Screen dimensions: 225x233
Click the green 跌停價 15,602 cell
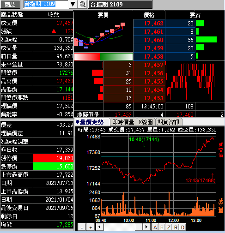tap(53, 167)
